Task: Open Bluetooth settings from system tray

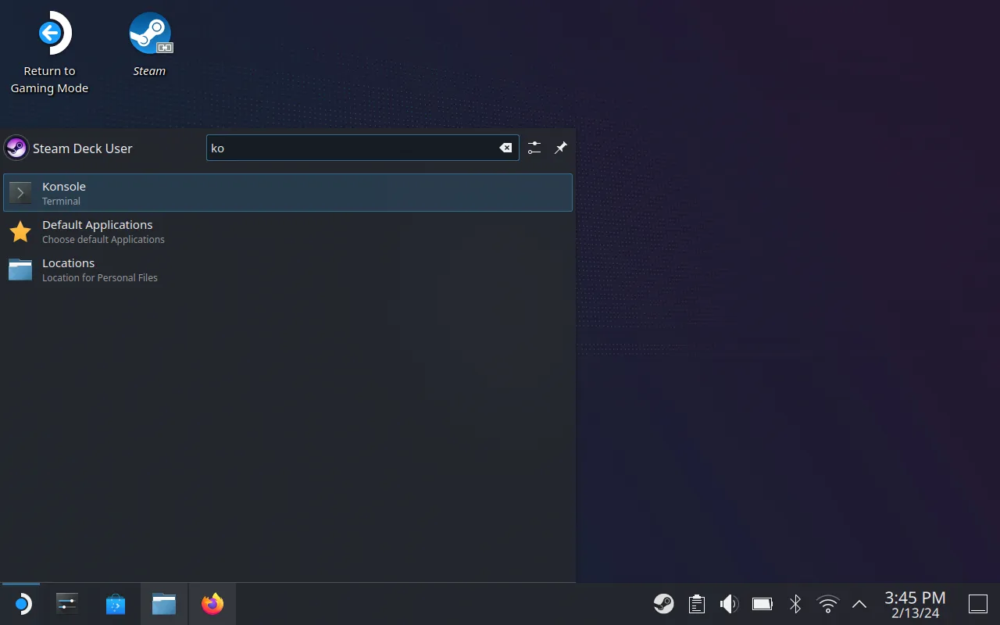Action: [x=795, y=603]
